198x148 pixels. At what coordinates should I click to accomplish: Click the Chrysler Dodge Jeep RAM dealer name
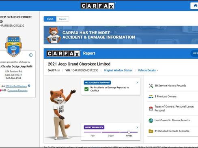(x=16, y=66)
